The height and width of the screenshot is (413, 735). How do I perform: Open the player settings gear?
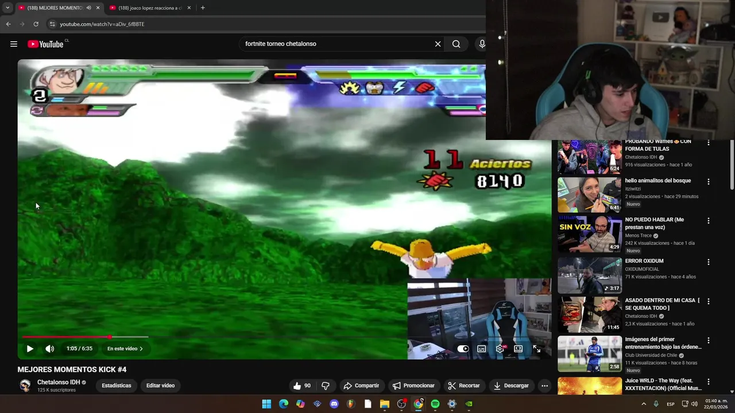tap(500, 349)
